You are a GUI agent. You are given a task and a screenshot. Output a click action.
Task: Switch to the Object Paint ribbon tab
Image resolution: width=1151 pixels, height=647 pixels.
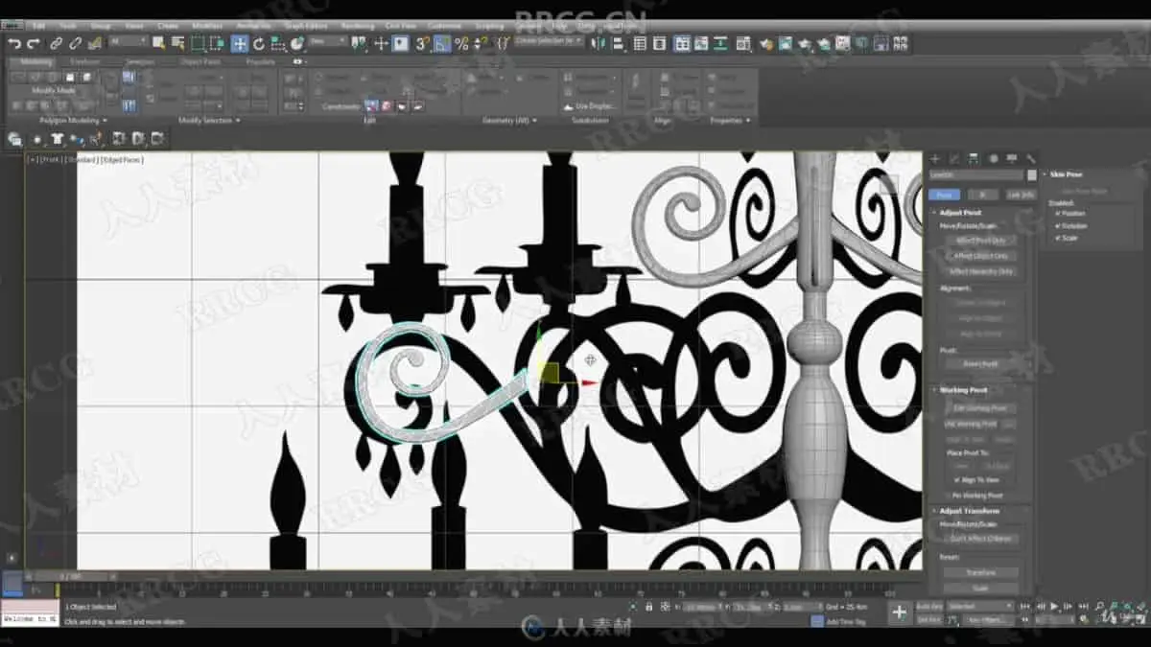(x=200, y=61)
